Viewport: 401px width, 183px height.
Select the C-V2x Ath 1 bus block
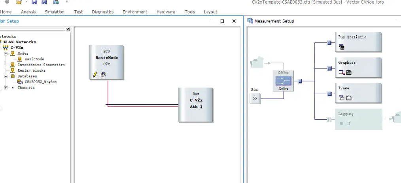(196, 105)
